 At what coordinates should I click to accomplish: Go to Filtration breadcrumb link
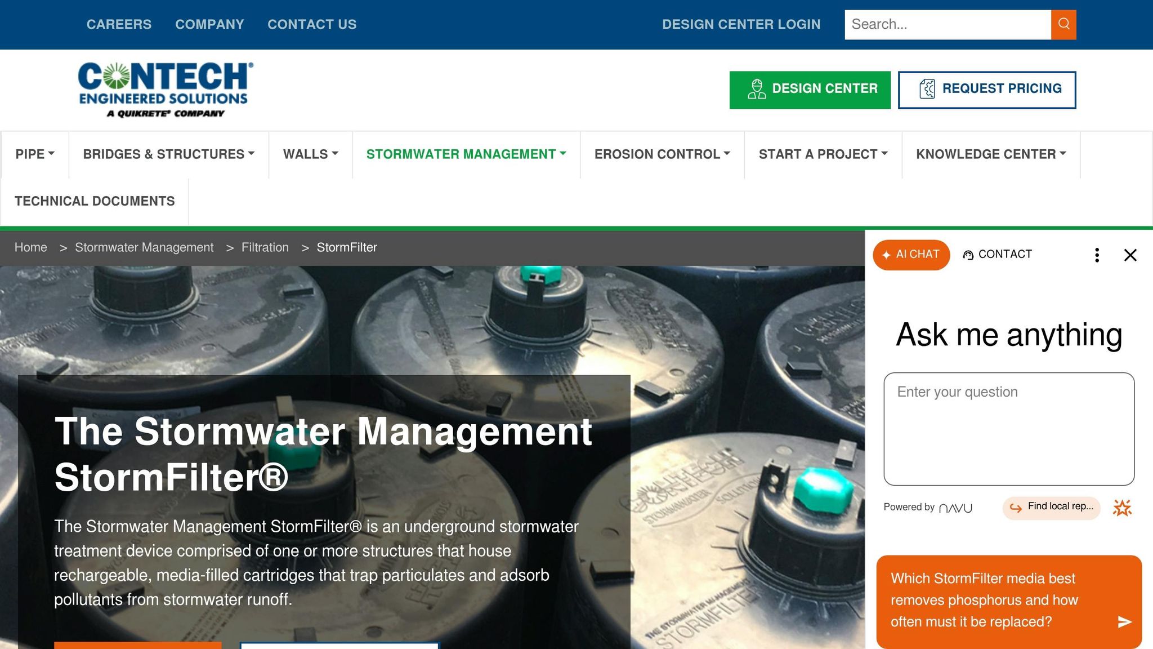pyautogui.click(x=265, y=247)
